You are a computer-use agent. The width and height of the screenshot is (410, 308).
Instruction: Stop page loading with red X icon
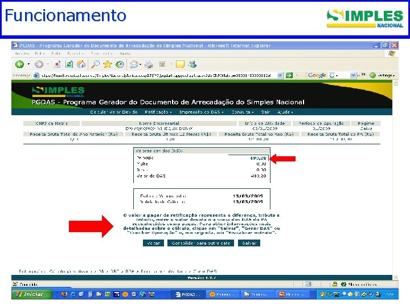point(57,64)
